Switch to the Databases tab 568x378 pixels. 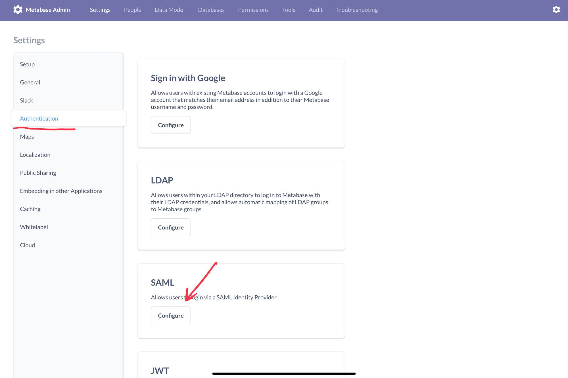tap(211, 10)
